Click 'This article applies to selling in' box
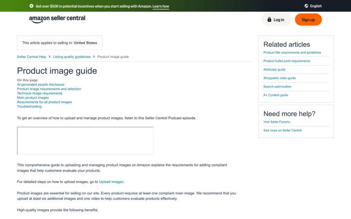Viewport: 351px width, 219px height. pos(59,43)
